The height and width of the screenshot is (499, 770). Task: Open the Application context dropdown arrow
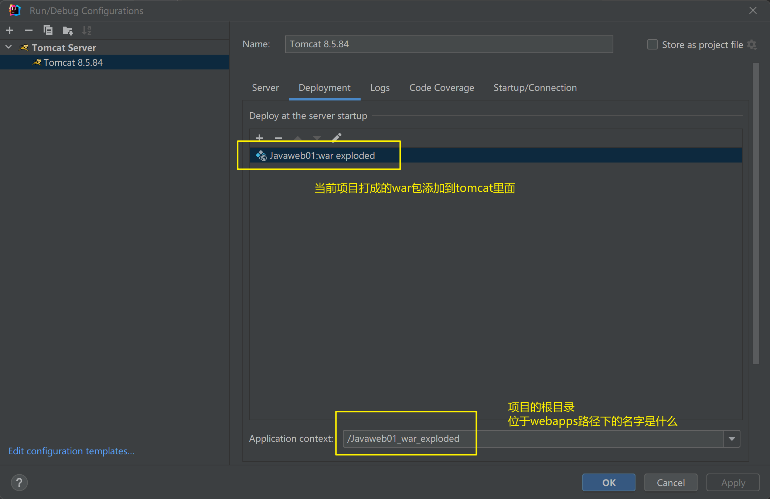point(732,439)
